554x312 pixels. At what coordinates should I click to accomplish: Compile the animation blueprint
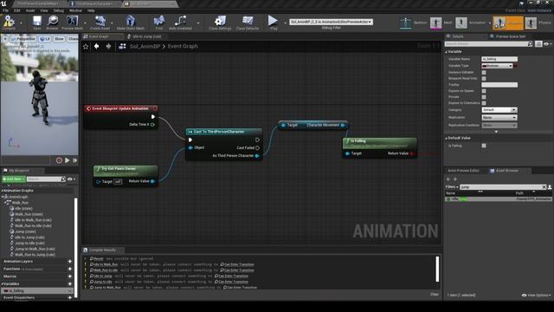point(9,23)
